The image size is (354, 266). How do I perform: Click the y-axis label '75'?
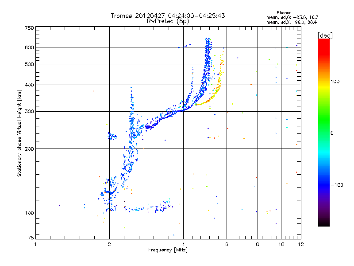click(31, 238)
